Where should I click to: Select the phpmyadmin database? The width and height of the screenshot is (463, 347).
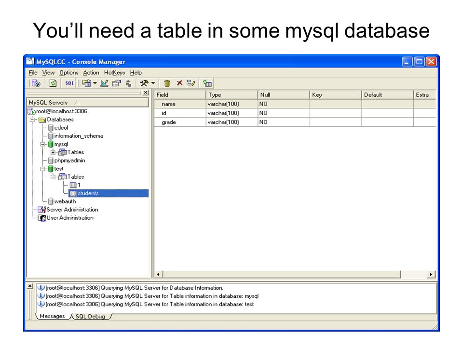pyautogui.click(x=69, y=160)
